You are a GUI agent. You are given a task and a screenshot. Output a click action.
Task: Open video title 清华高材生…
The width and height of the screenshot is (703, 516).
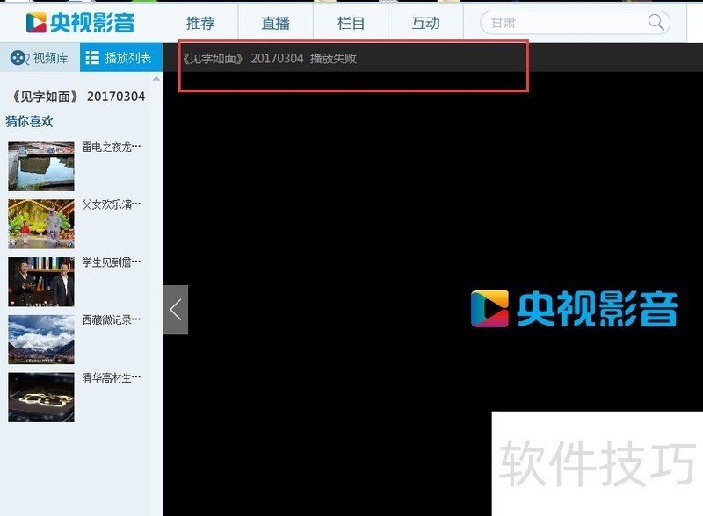pos(112,377)
